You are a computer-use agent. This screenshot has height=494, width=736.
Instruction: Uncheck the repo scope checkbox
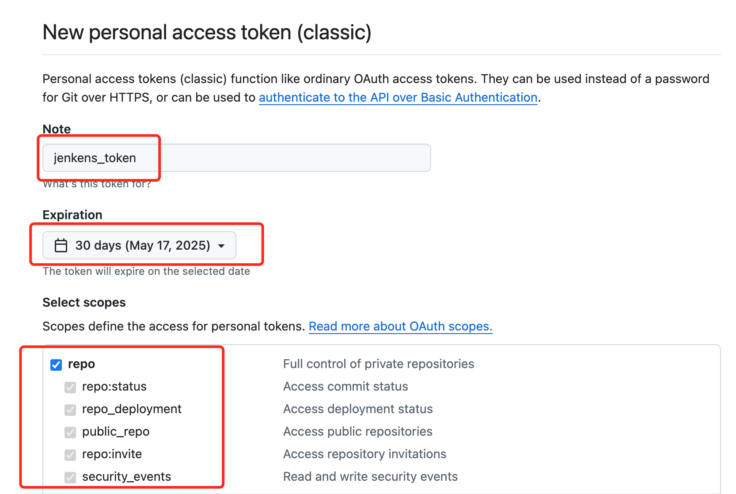point(56,365)
